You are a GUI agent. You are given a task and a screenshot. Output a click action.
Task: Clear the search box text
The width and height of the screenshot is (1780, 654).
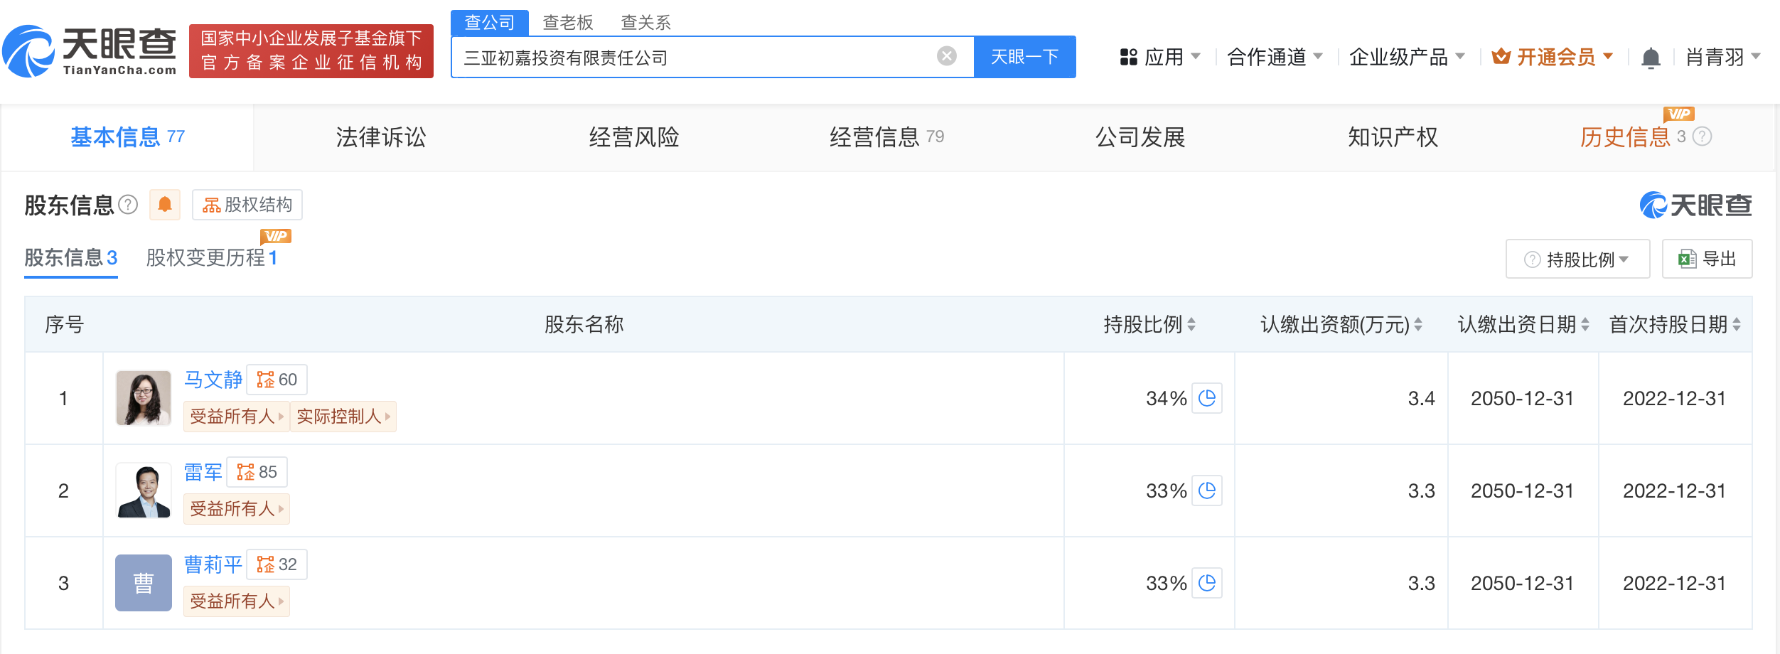click(946, 56)
